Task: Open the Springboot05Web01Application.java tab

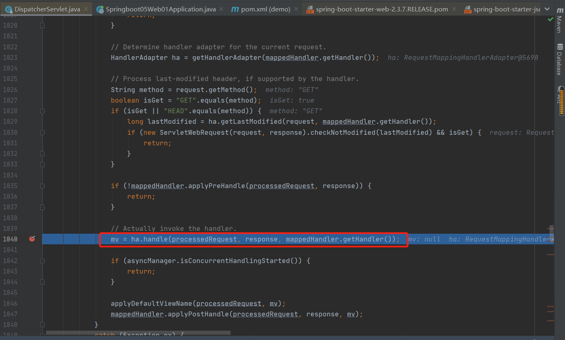Action: tap(161, 9)
